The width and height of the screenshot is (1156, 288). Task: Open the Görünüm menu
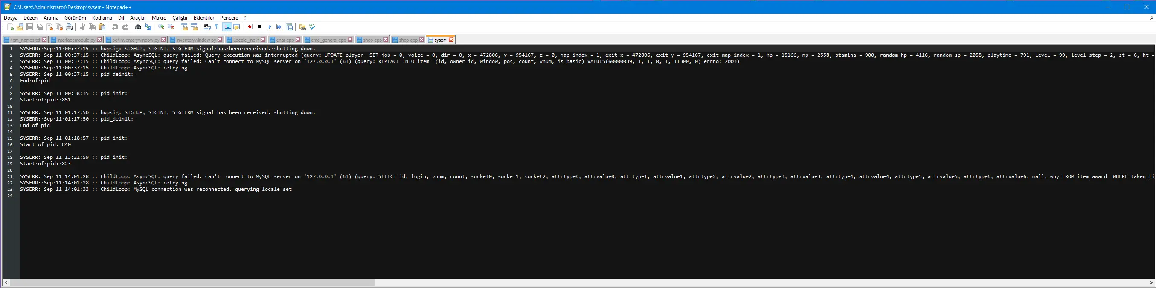tap(75, 18)
